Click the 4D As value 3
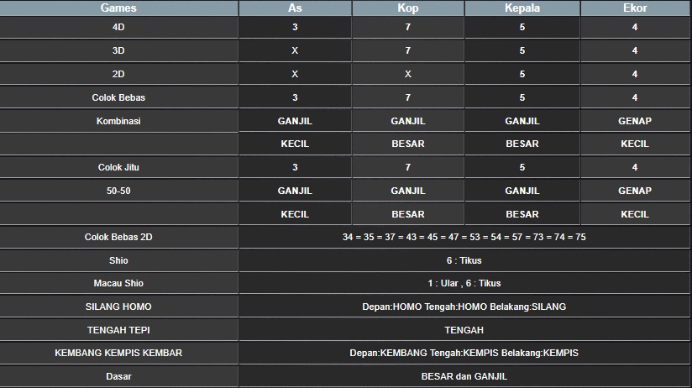 pos(295,28)
